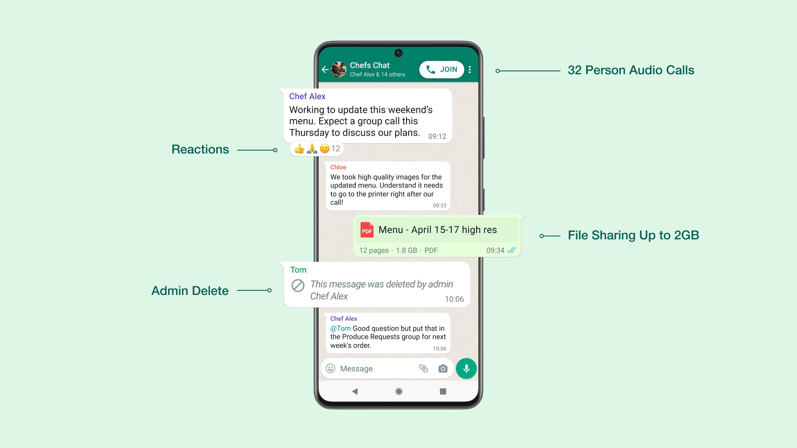Tap the praying hands emoji reaction
Viewport: 797px width, 448px height.
310,148
